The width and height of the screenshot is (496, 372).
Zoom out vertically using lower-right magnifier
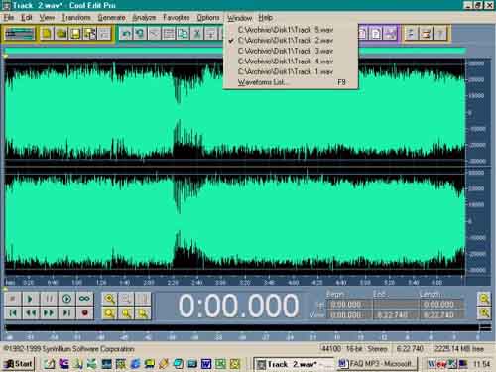click(484, 312)
